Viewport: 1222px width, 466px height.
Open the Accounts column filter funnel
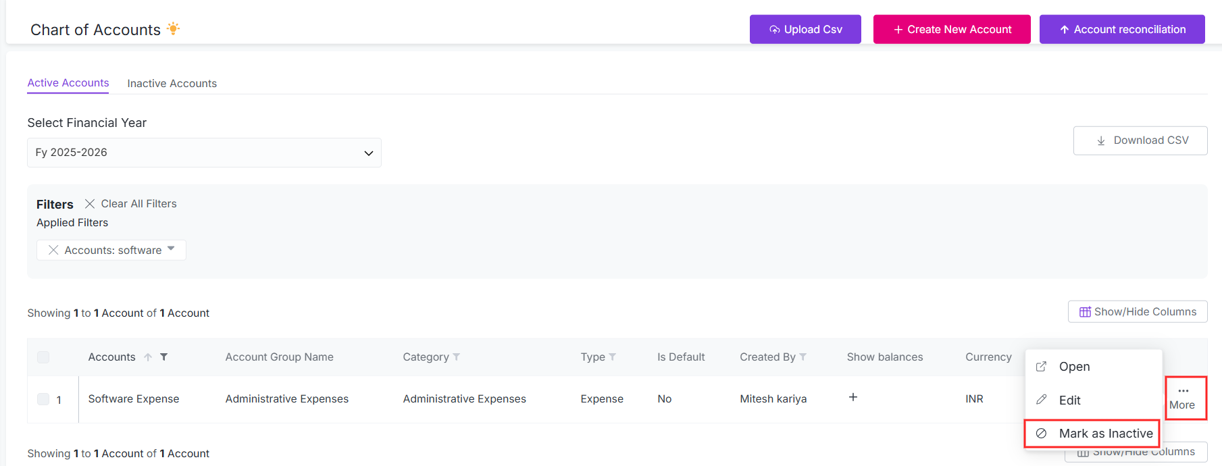point(163,357)
